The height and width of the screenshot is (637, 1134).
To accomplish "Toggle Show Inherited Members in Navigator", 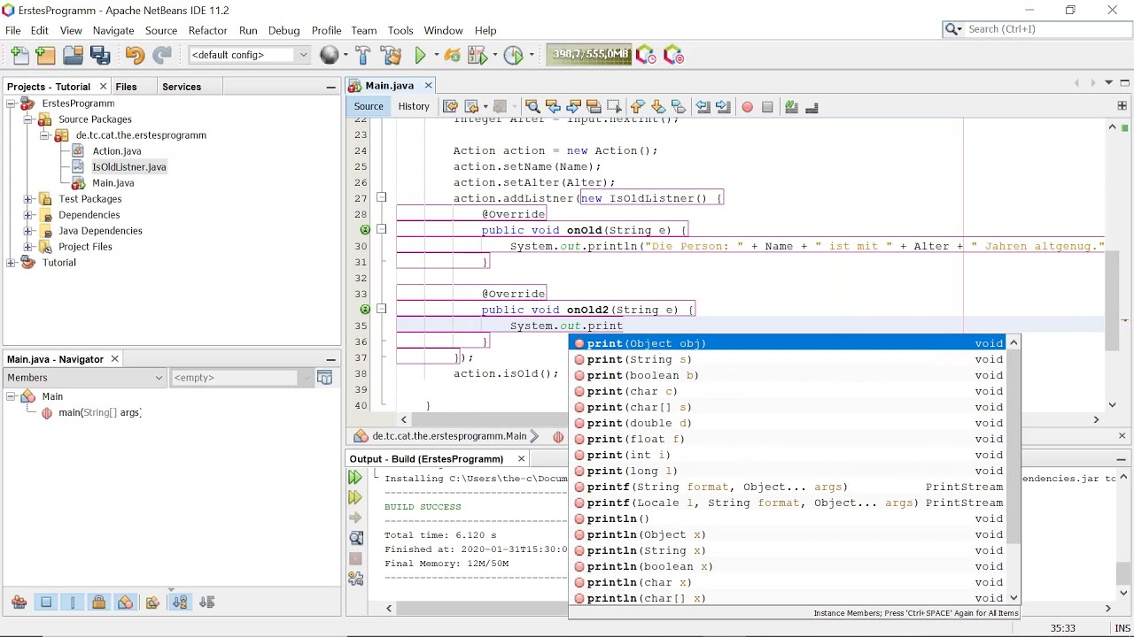I will (19, 602).
